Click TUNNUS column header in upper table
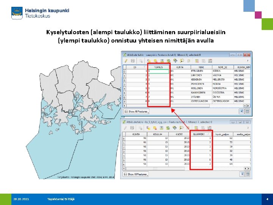This screenshot has height=205, width=273. pyautogui.click(x=158, y=67)
